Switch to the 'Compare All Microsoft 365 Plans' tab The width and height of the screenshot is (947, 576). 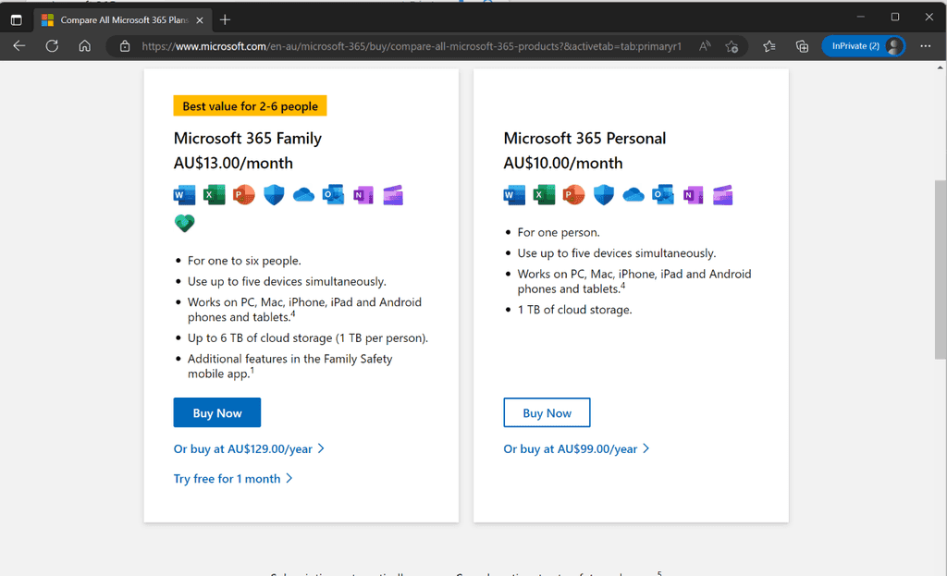tap(121, 18)
